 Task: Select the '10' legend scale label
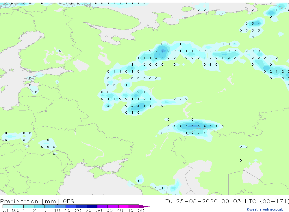tap(57, 210)
